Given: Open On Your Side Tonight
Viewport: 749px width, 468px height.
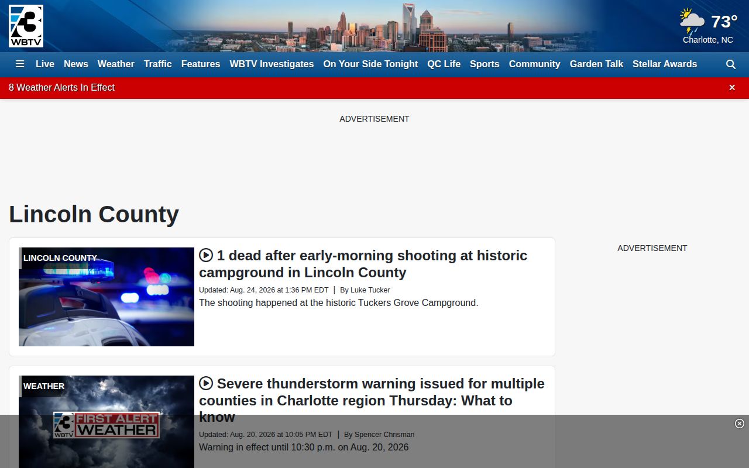Looking at the screenshot, I should point(370,64).
